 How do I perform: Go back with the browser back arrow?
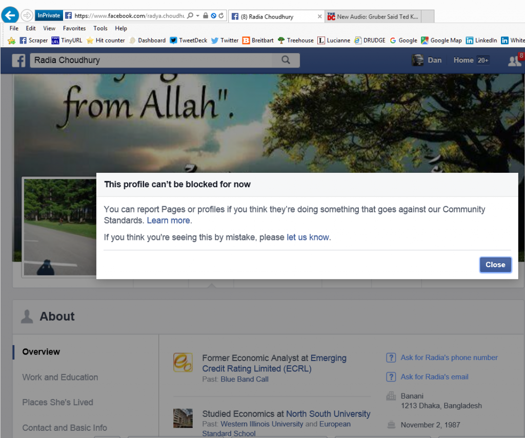10,15
